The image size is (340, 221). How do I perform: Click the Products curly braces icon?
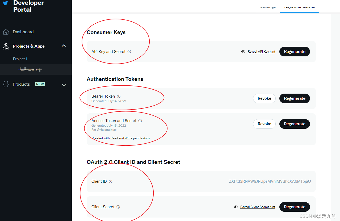coord(6,84)
